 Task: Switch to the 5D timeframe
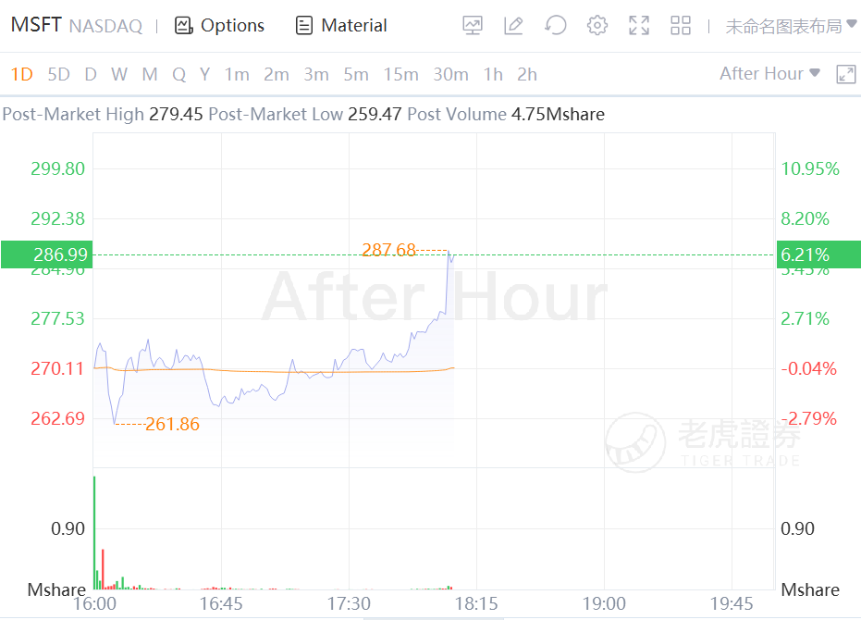tap(58, 74)
